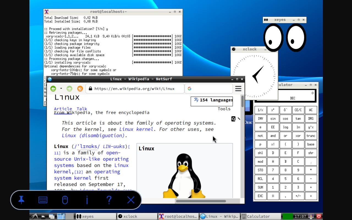This screenshot has width=352, height=220.
Task: Click the padlock icon in the address bar
Action: tap(90, 89)
